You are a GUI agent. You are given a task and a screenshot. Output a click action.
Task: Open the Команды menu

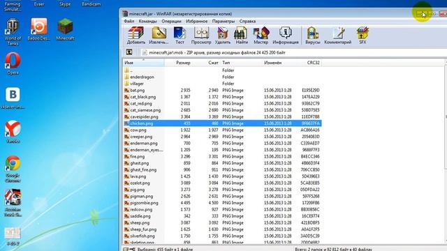point(147,22)
